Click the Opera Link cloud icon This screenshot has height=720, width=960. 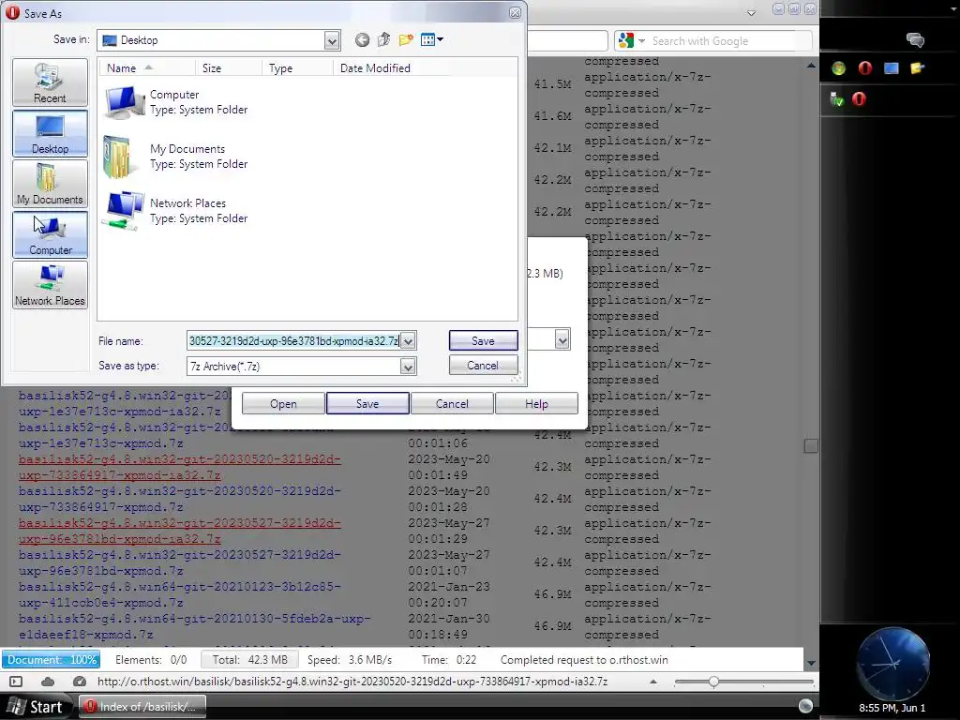(x=48, y=682)
